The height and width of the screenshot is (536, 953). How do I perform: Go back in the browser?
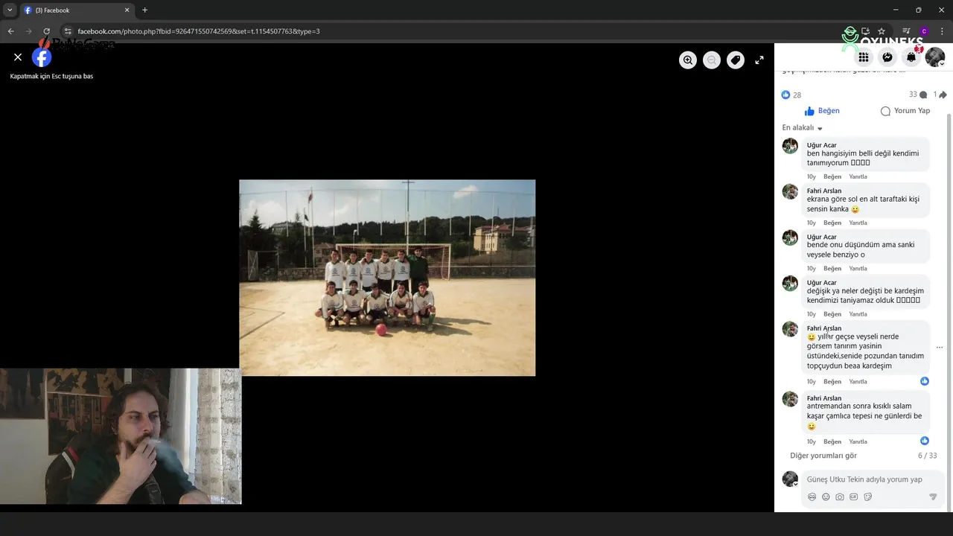pos(10,31)
